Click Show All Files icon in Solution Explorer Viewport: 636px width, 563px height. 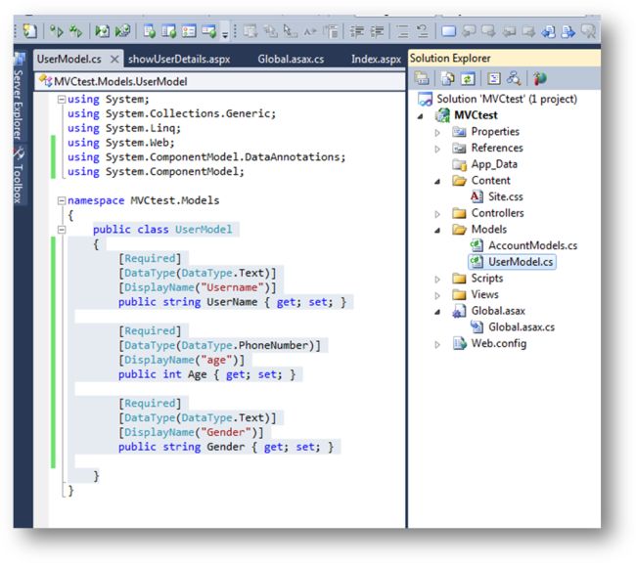click(448, 78)
